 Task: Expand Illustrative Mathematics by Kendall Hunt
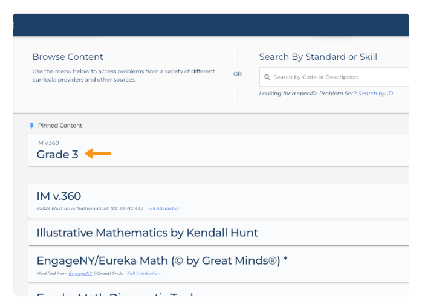coord(218,233)
